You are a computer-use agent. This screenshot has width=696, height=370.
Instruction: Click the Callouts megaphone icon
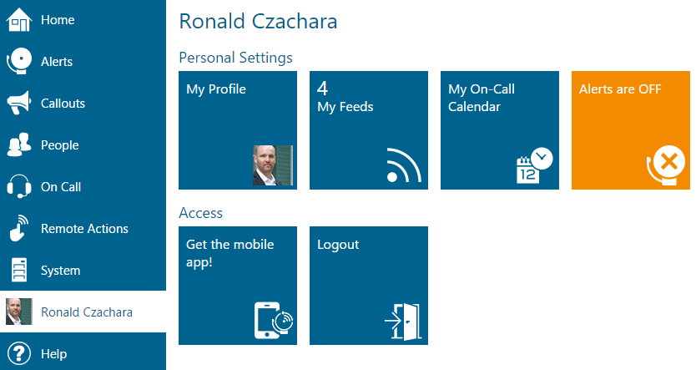pos(19,104)
